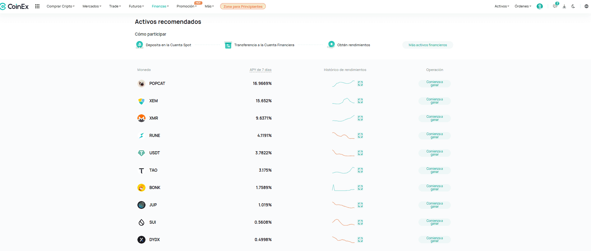Click the DYDX coin icon
Image resolution: width=591 pixels, height=251 pixels.
click(141, 240)
